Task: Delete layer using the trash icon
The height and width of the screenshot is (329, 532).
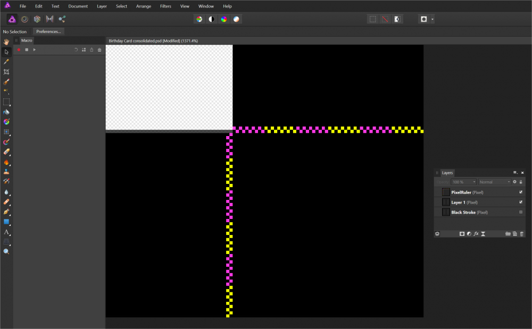Action: click(x=522, y=234)
